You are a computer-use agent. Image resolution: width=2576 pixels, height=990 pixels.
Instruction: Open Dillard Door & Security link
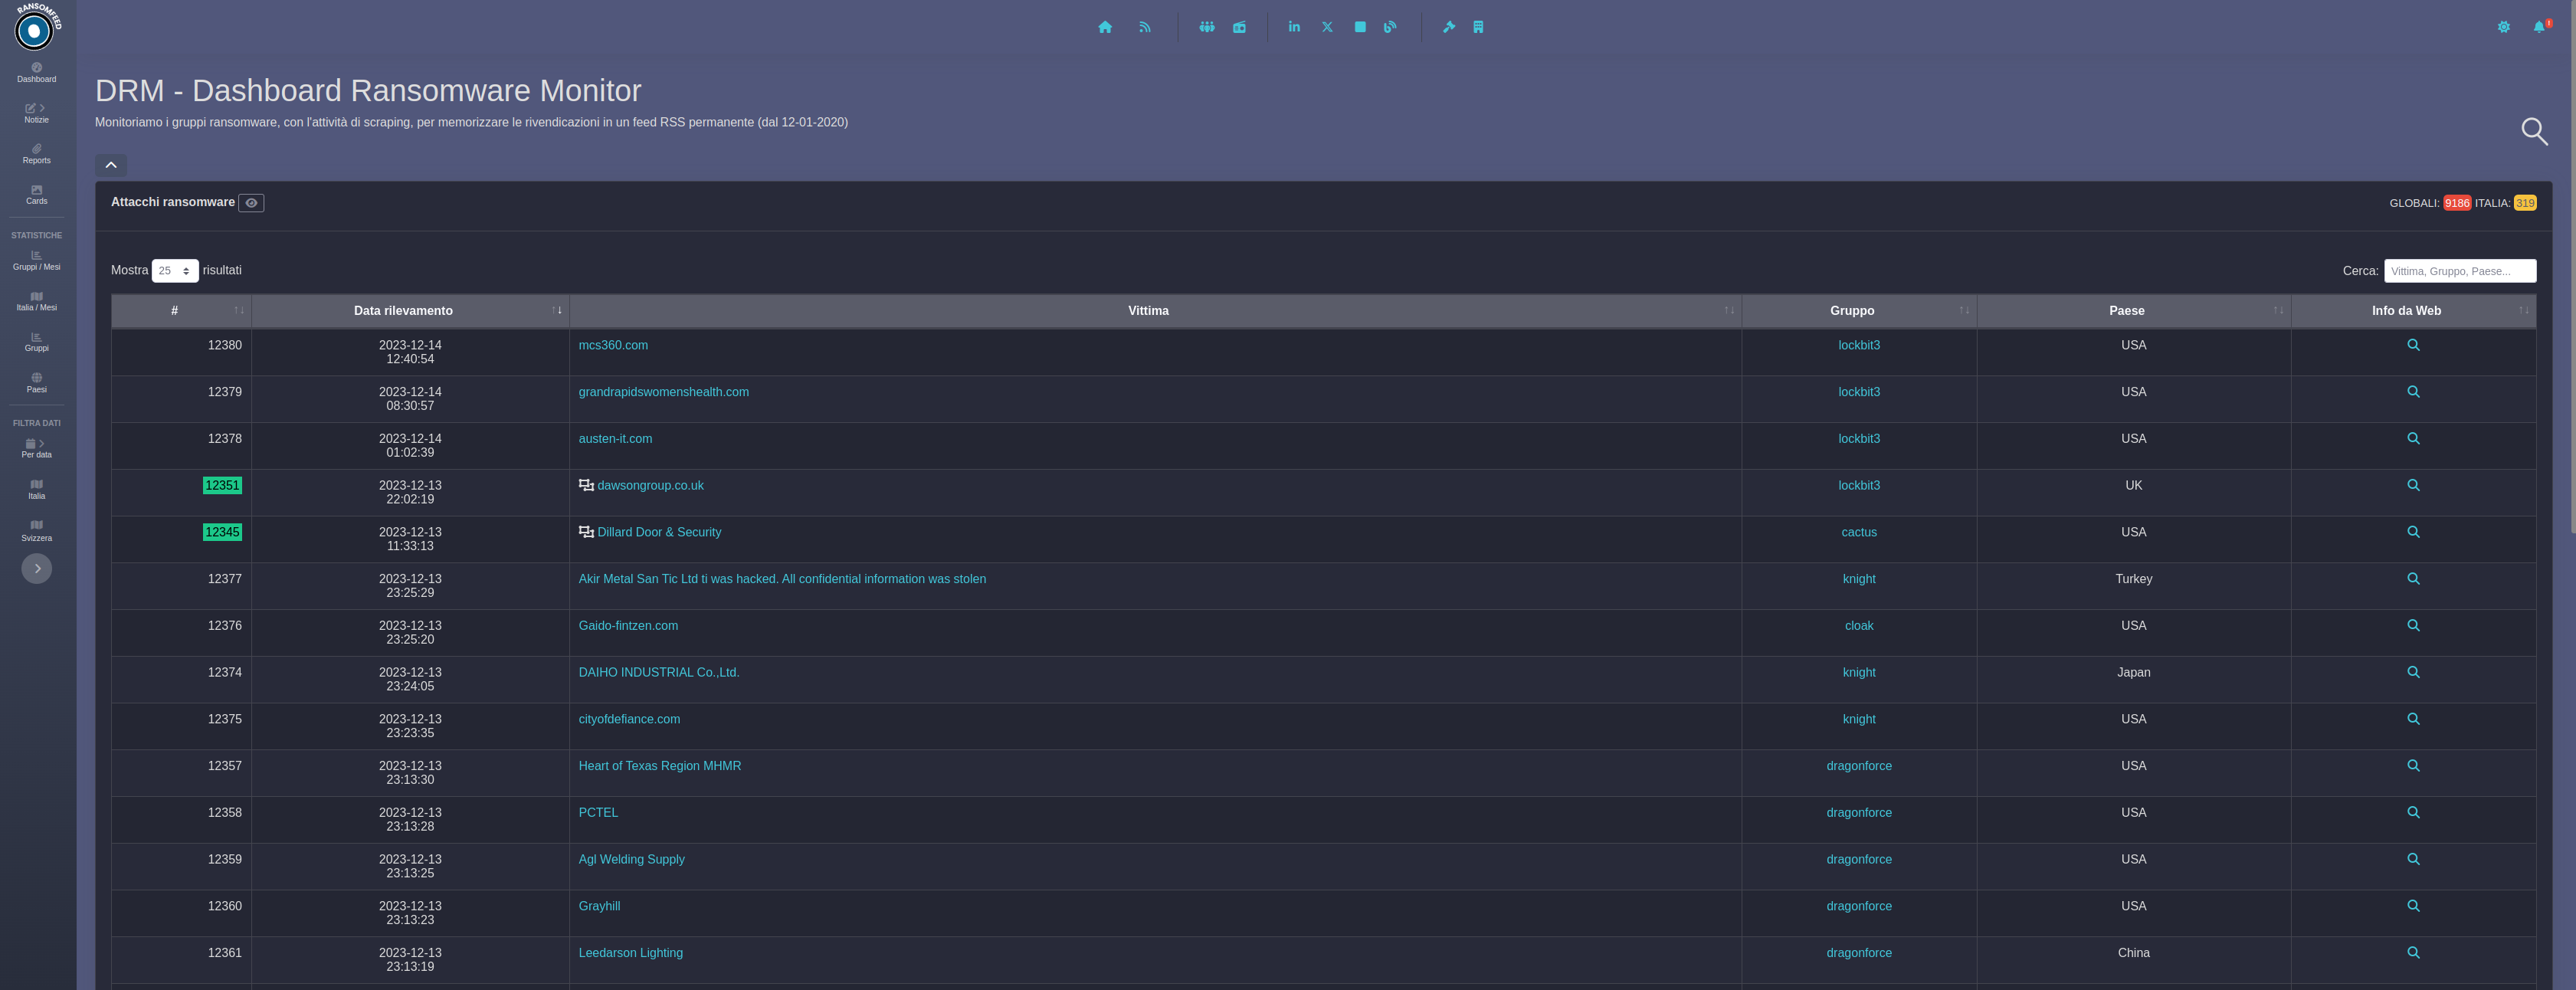[x=659, y=532]
